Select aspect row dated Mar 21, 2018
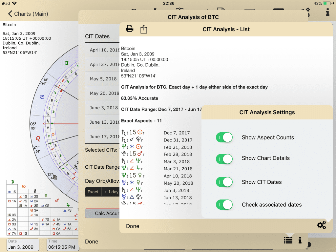 click(157, 169)
